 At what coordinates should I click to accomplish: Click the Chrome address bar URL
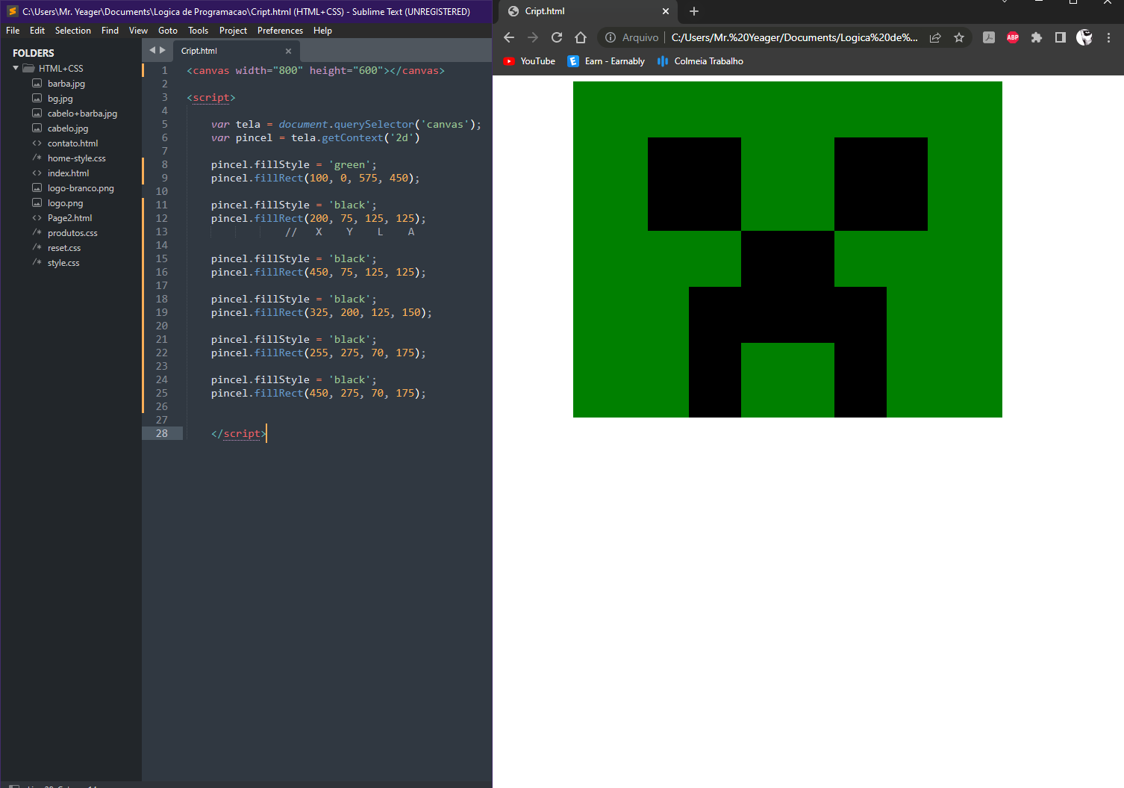(x=794, y=37)
